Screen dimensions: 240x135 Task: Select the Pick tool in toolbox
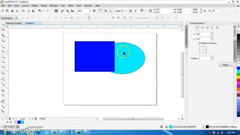point(3,24)
